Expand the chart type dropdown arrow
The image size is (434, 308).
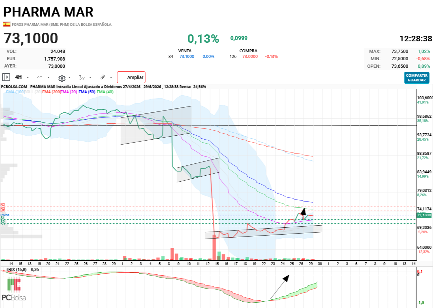(49, 77)
